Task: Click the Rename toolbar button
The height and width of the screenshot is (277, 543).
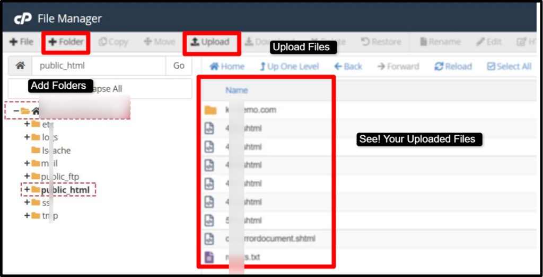Action: (x=440, y=42)
